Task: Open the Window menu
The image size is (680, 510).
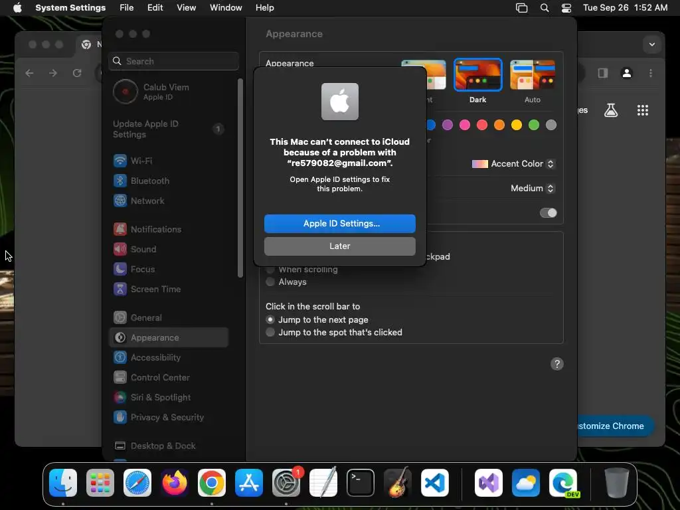Action: [226, 8]
